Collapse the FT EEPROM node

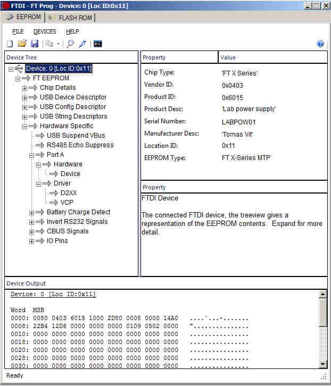click(x=18, y=79)
